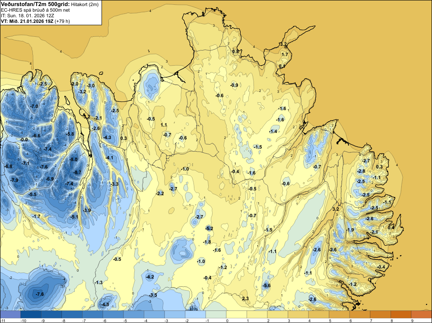Select the -3.0 temperature value
432x323 pixels.
click(91, 85)
